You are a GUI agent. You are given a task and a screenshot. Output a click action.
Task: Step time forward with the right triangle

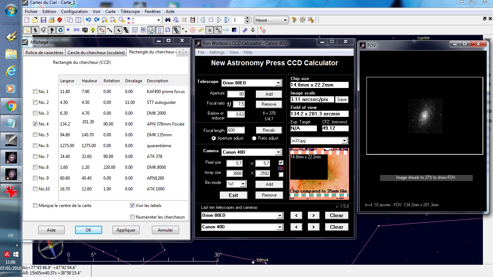click(219, 20)
